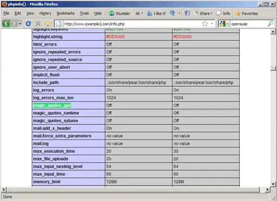Click the I like it! thumbs-up icon
Viewport: 277px width, 201px height.
coord(150,14)
